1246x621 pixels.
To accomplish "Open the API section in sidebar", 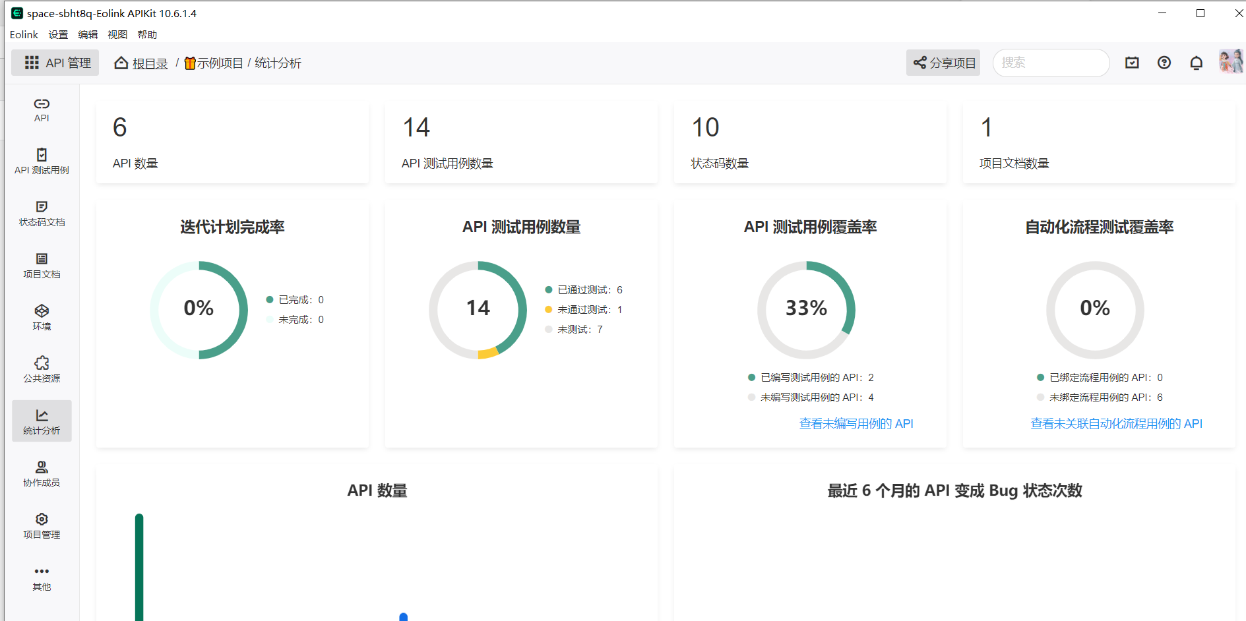I will tap(42, 110).
